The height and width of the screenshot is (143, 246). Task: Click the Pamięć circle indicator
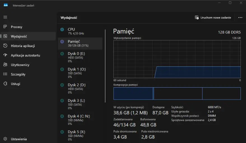(62, 42)
